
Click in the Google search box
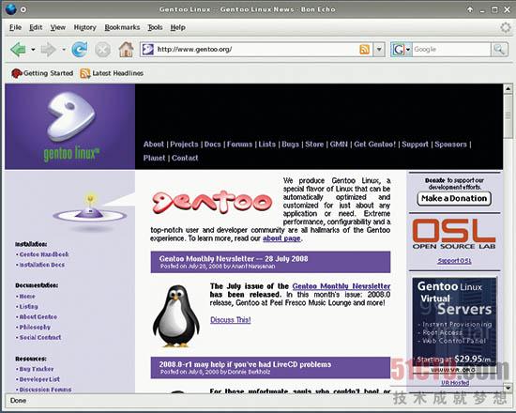tap(451, 50)
